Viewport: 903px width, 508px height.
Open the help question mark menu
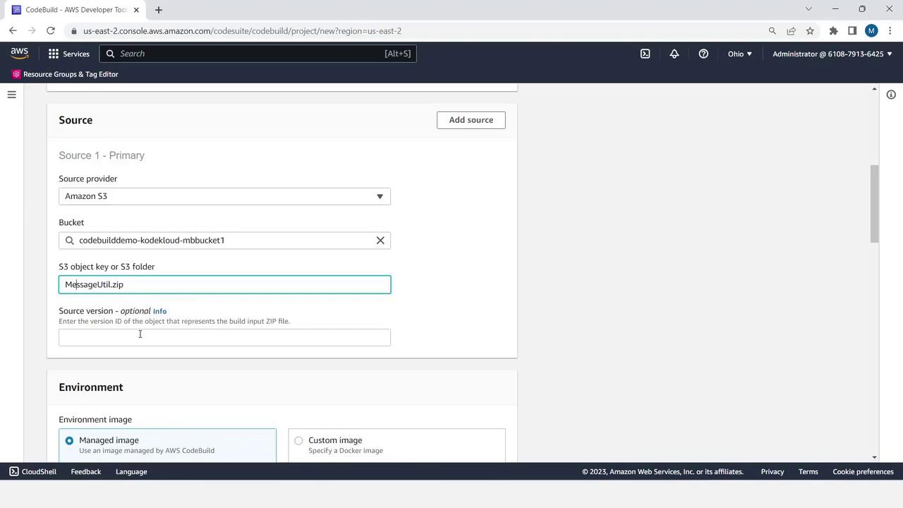coord(703,54)
